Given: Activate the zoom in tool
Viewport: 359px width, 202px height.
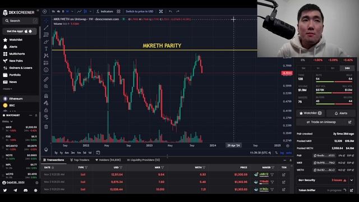Looking at the screenshot, I should [46, 86].
